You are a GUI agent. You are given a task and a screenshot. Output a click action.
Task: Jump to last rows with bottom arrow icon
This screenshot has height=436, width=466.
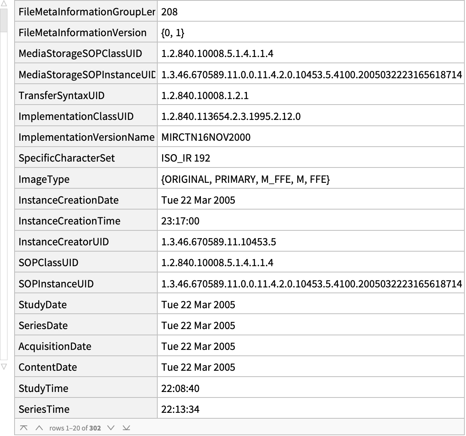pos(126,428)
